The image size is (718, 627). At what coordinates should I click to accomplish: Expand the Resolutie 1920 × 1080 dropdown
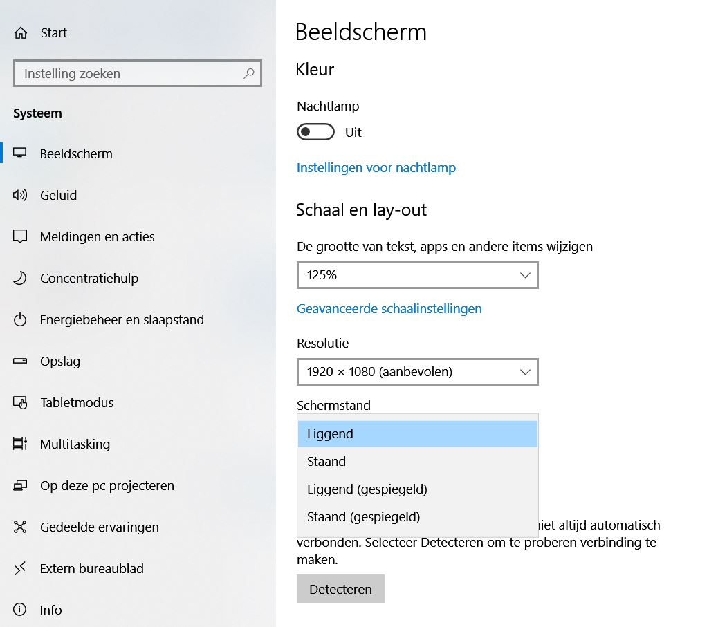417,372
